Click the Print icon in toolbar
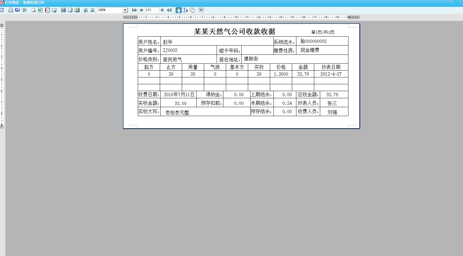This screenshot has width=463, height=256. (11, 10)
